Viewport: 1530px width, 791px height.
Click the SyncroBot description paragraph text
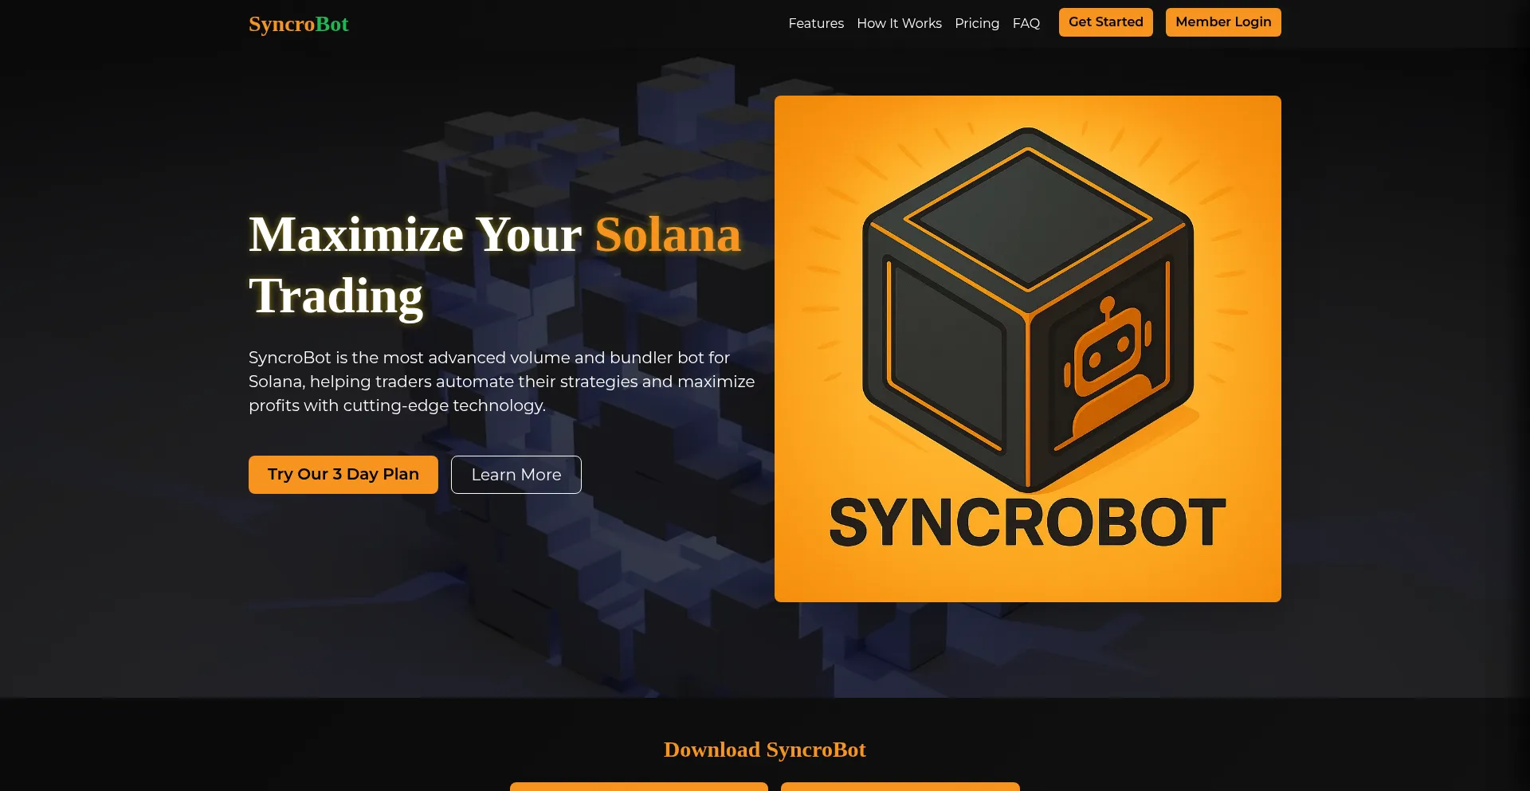click(502, 382)
